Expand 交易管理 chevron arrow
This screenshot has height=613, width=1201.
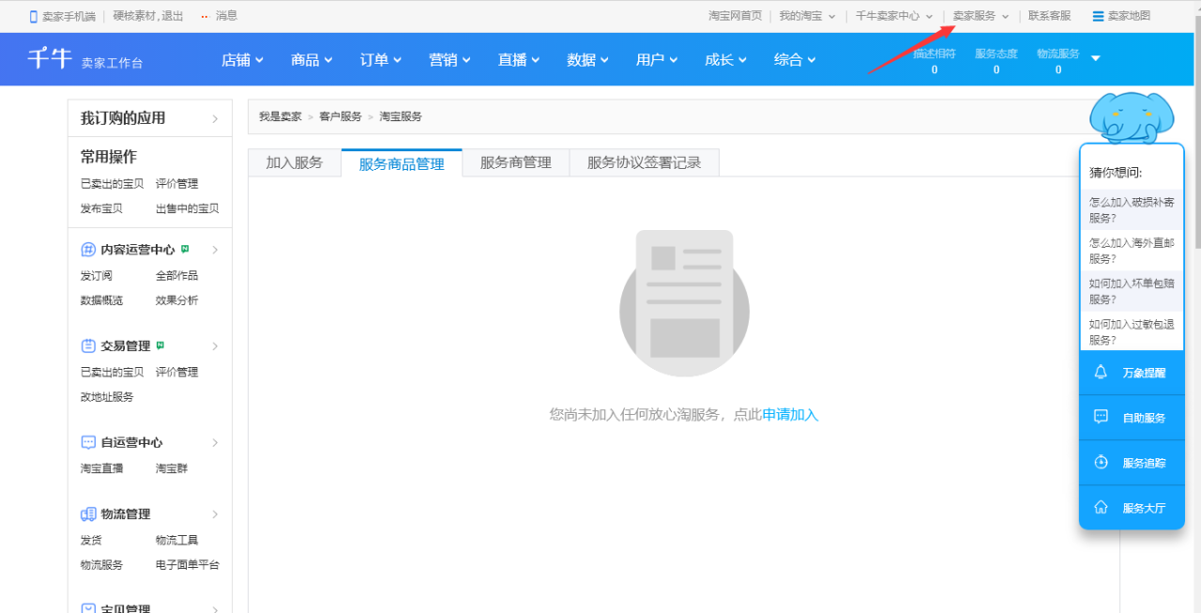point(215,346)
